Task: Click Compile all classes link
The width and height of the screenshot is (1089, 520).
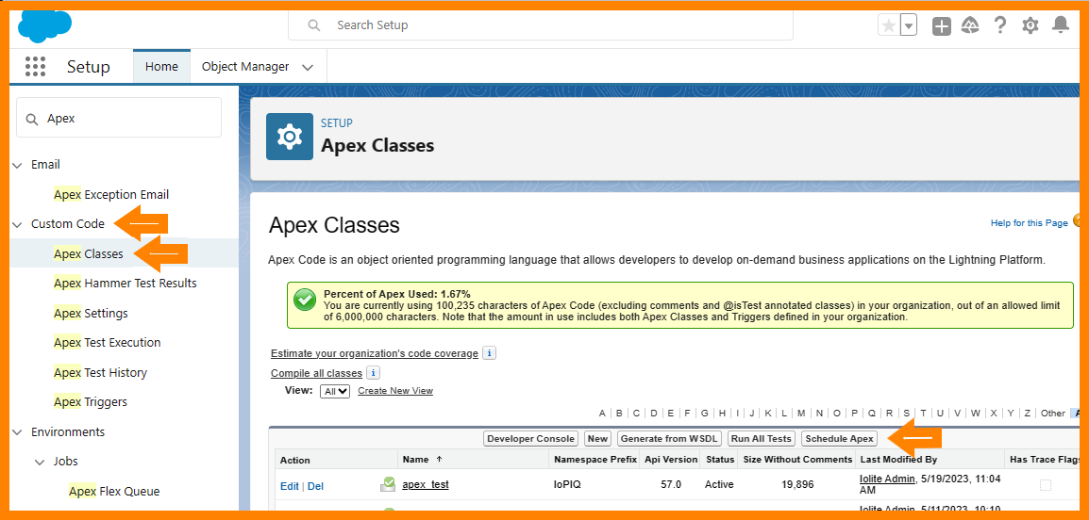Action: pyautogui.click(x=316, y=373)
